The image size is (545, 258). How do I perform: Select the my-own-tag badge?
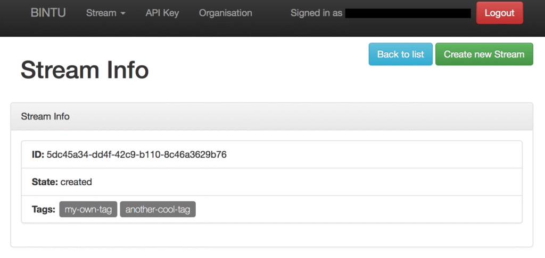click(x=88, y=210)
